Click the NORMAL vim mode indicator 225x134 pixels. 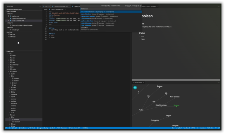[85, 128]
